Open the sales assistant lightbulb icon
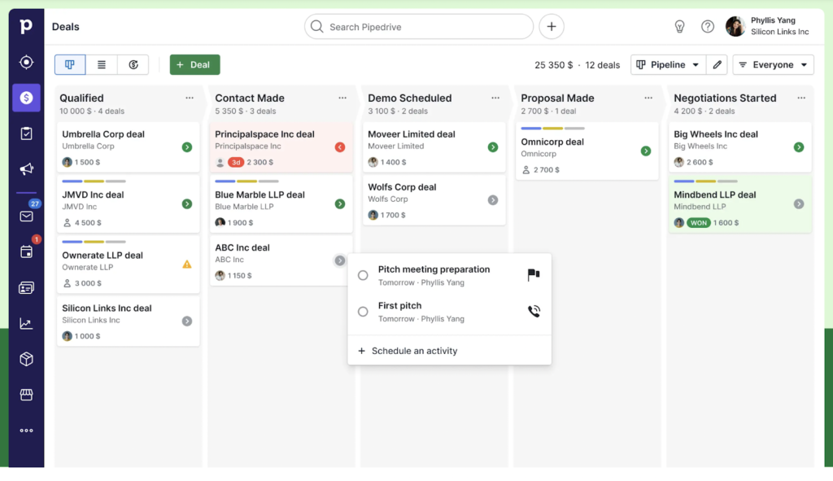This screenshot has height=481, width=833. point(680,26)
